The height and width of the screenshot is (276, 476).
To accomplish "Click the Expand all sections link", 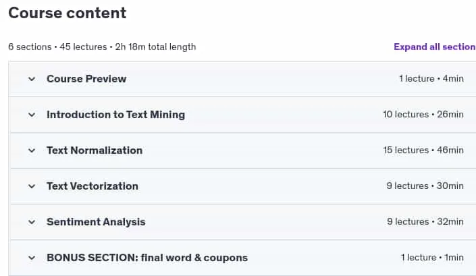I will (435, 47).
